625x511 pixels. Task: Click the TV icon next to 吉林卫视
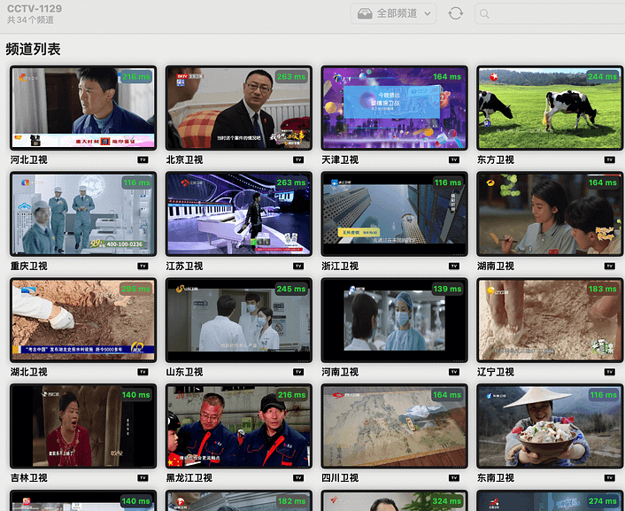click(x=143, y=478)
